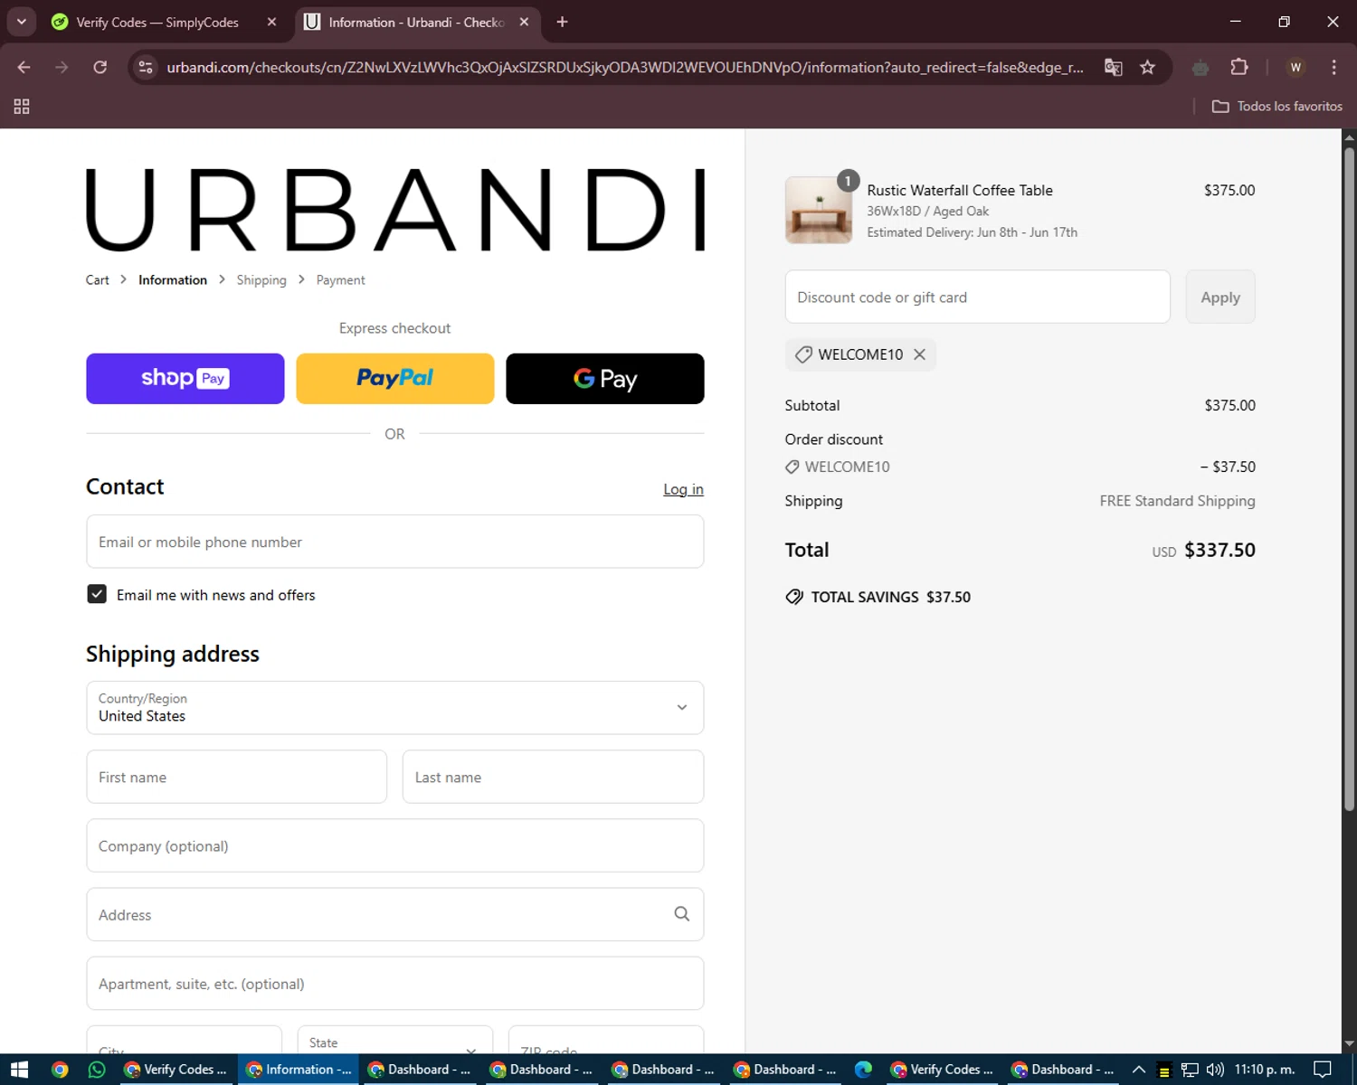Viewport: 1357px width, 1085px height.
Task: Open WhatsApp from the taskbar
Action: pos(97,1070)
